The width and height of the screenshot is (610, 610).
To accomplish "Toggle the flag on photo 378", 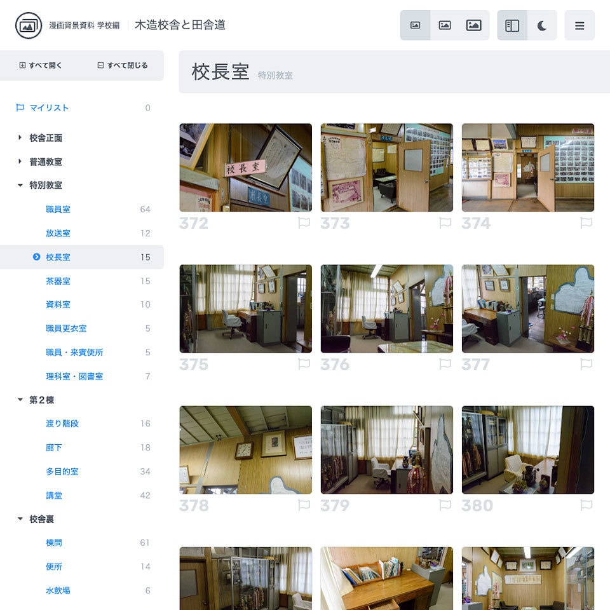I will click(304, 505).
